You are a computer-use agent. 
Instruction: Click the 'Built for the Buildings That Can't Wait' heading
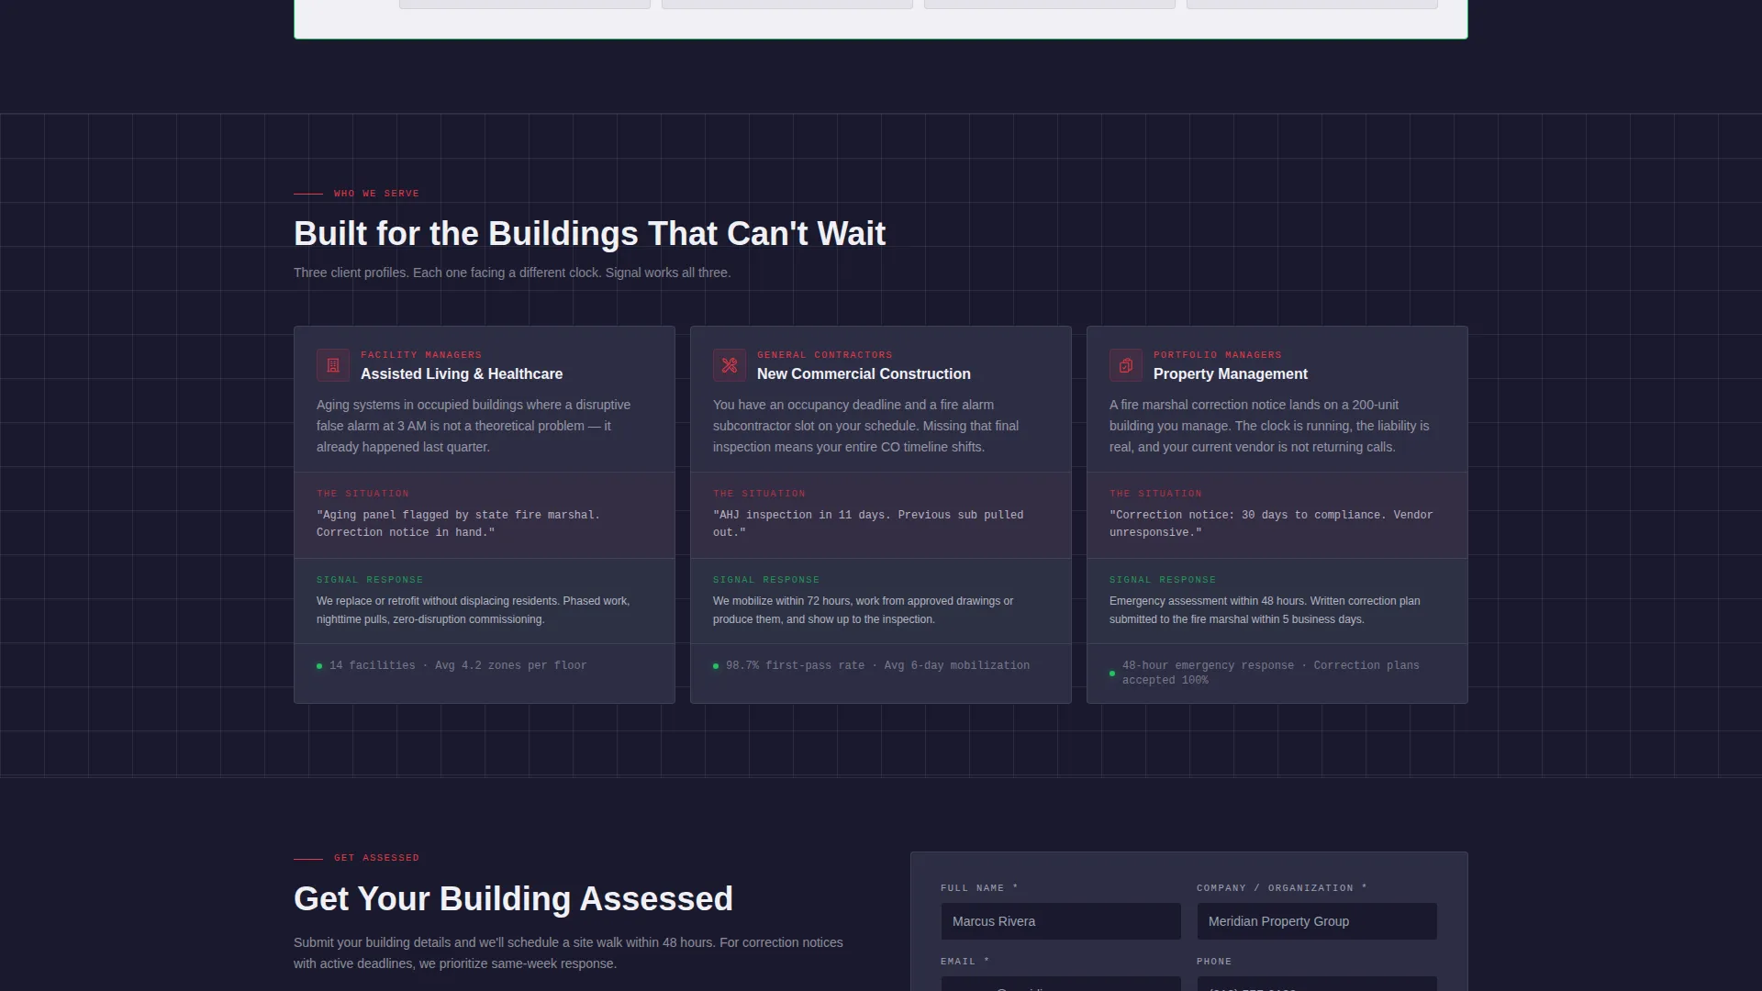[589, 234]
